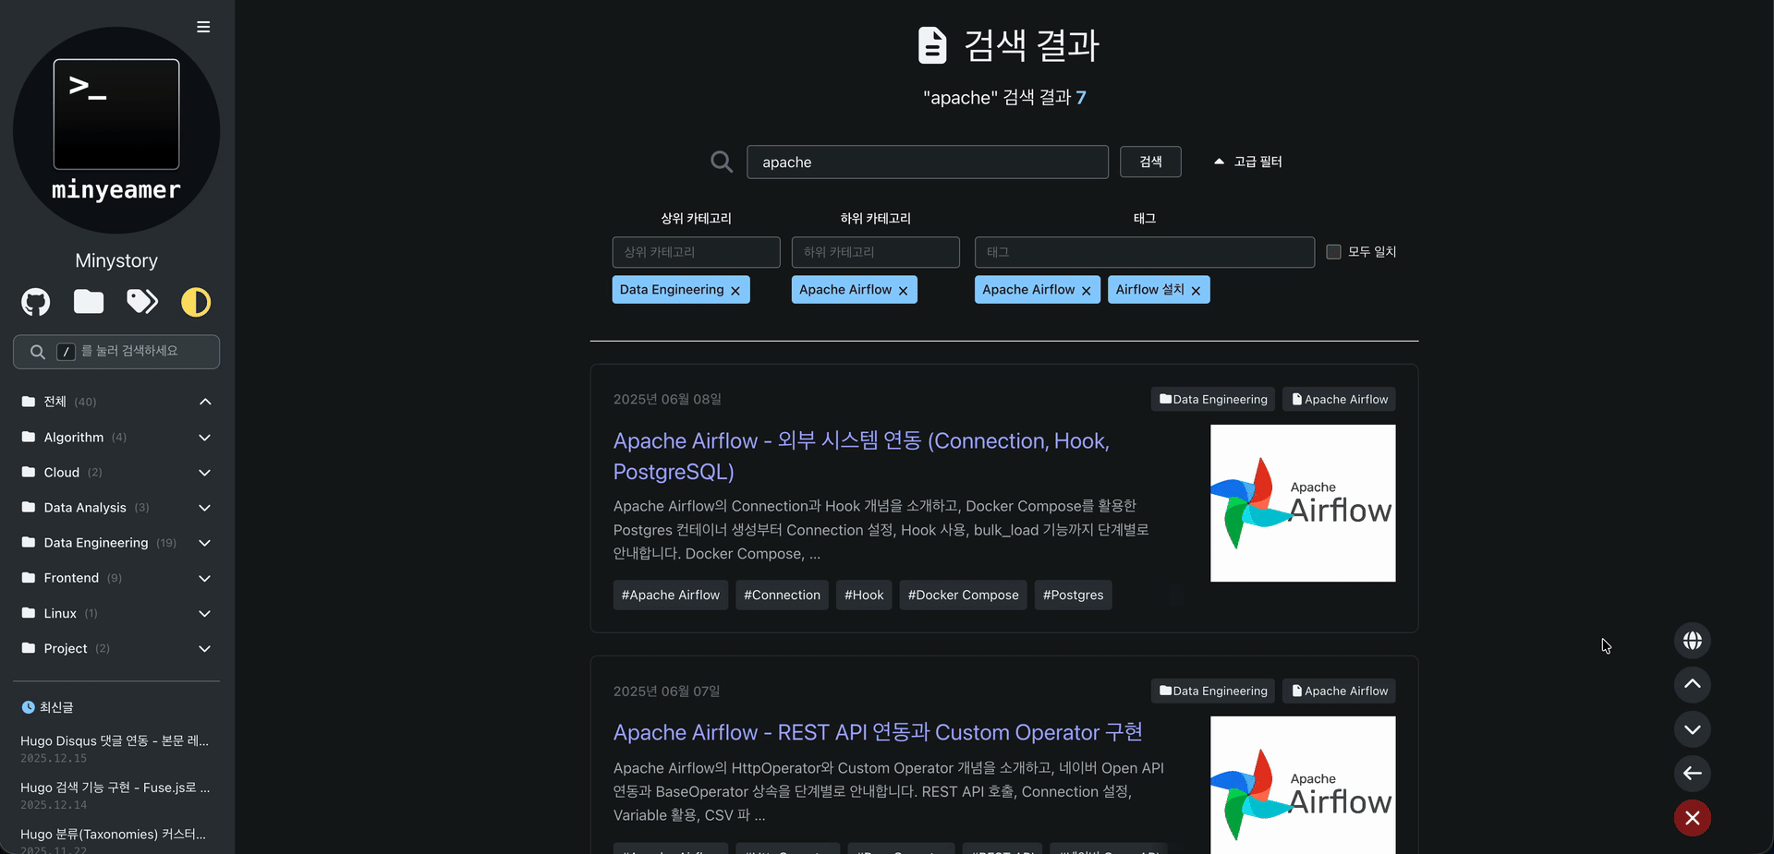1774x854 pixels.
Task: Click Apache Airflow badge on June 08 post
Action: [x=1339, y=400]
